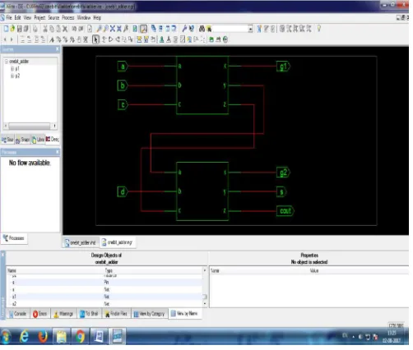Switch to View by Name tab

pyautogui.click(x=184, y=313)
